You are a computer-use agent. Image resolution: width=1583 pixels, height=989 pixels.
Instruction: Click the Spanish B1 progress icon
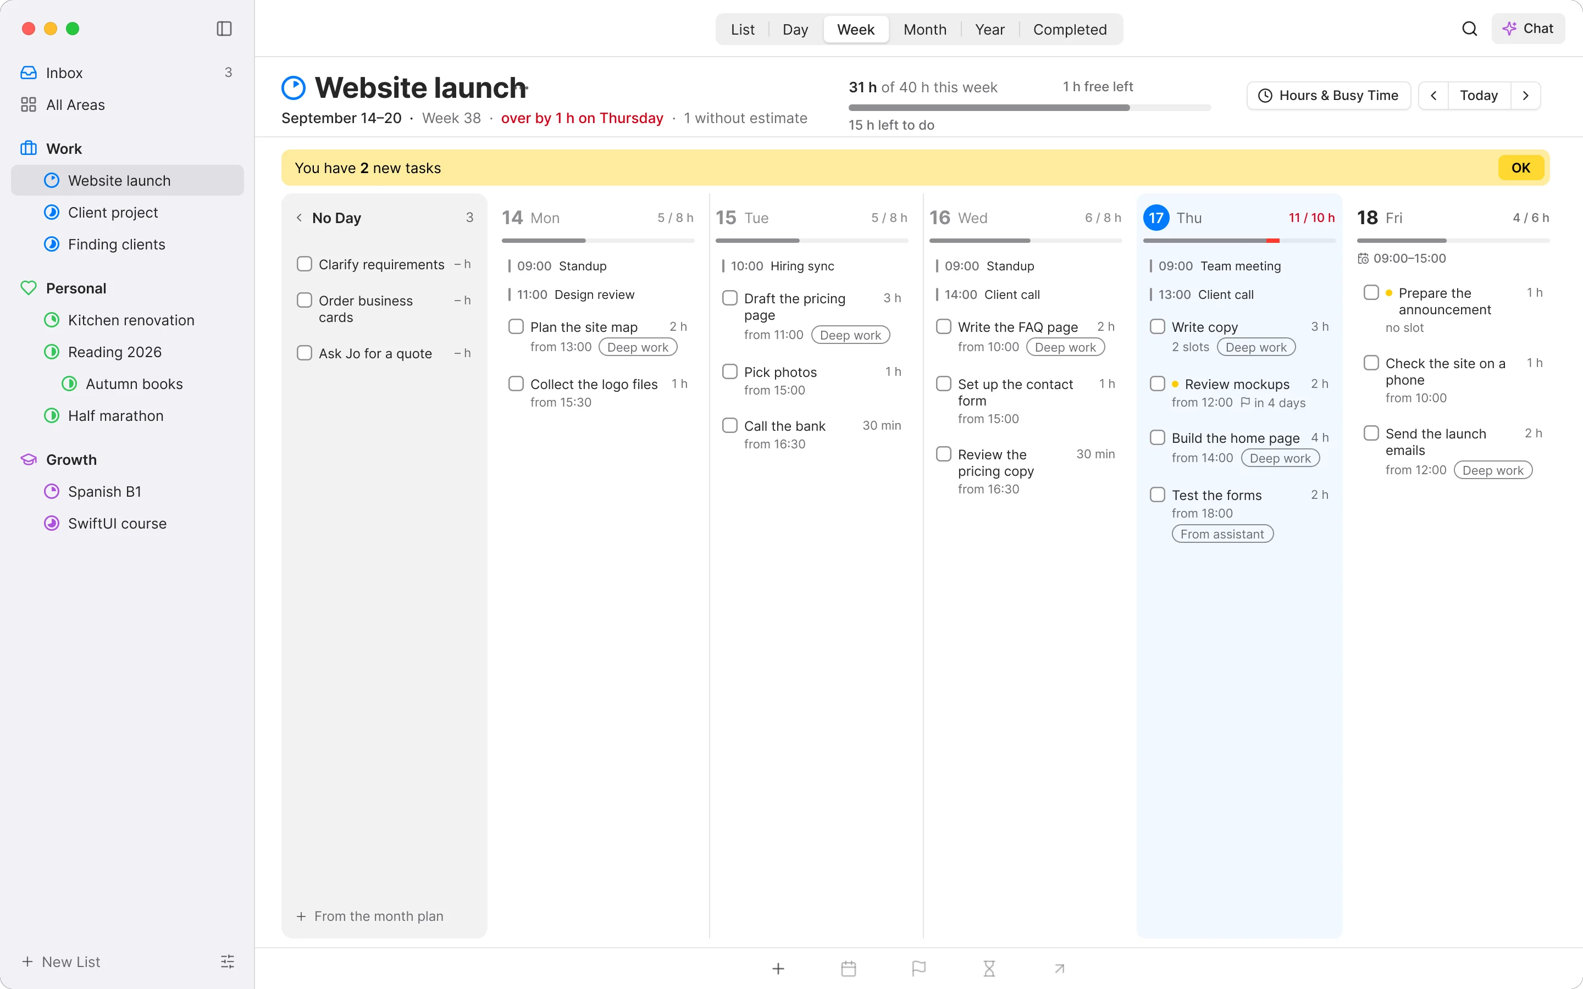(52, 491)
